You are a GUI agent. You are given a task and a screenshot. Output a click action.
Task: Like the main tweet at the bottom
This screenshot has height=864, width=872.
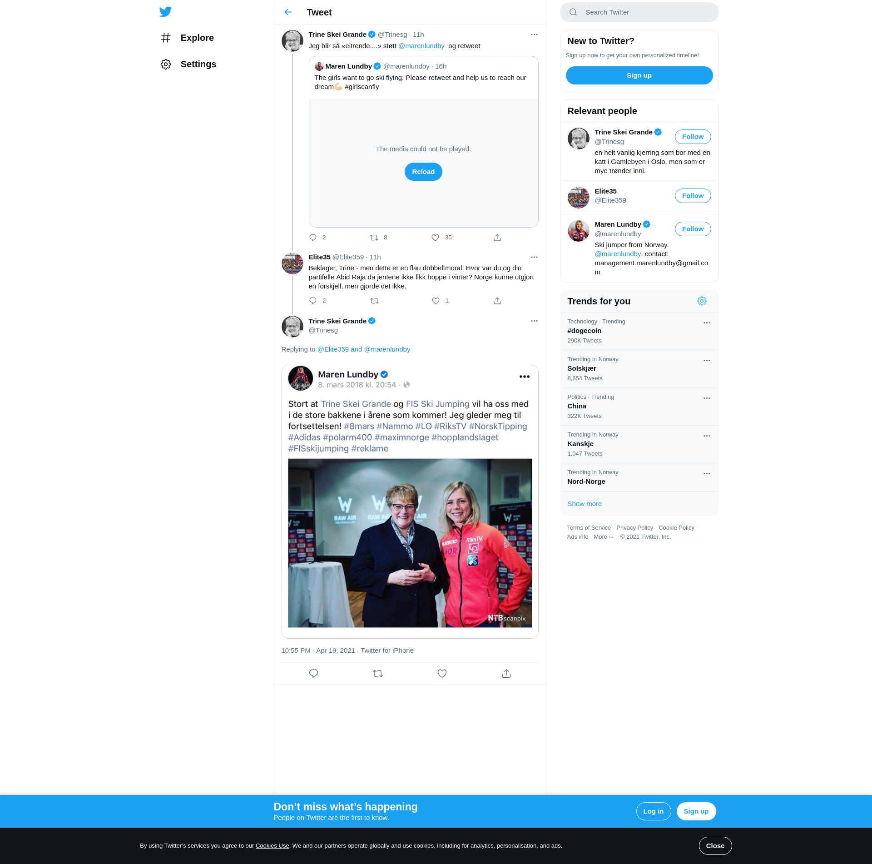[442, 673]
